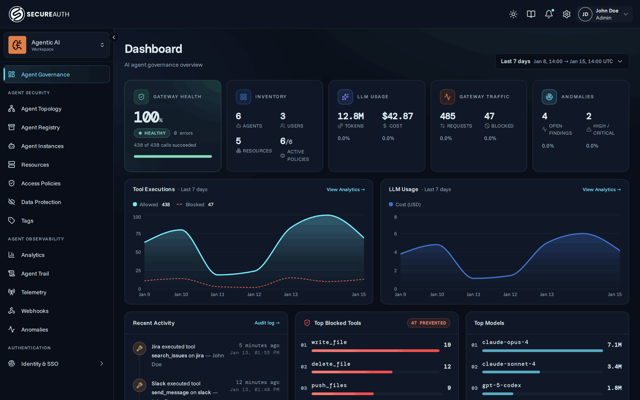Click the Data Protection eye-off icon
Viewport: 640px width, 400px height.
[x=12, y=202]
